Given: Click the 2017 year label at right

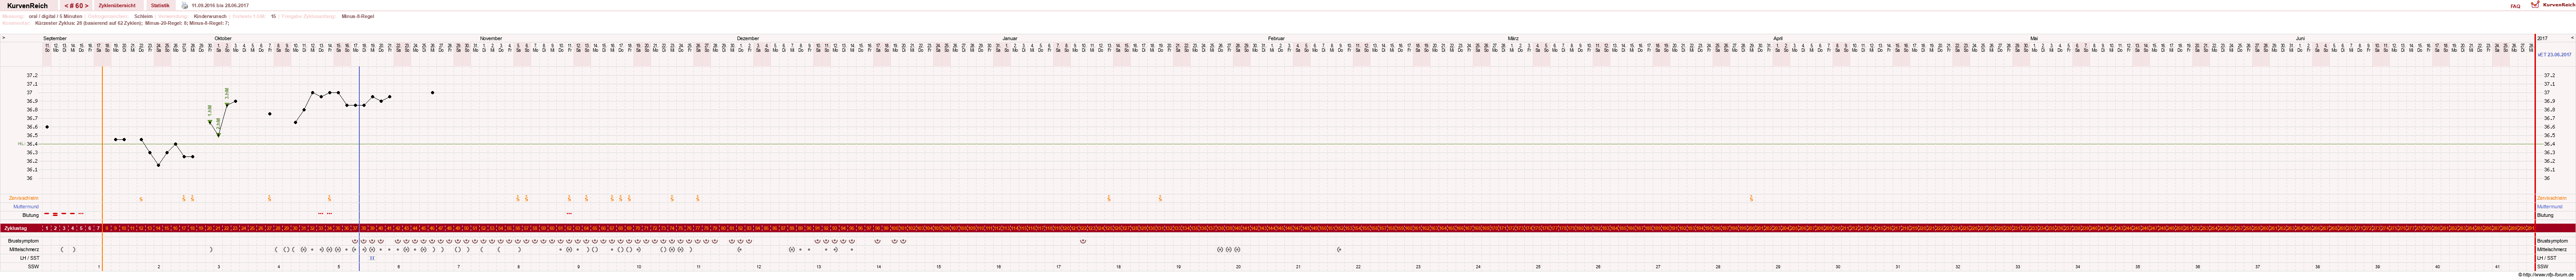Looking at the screenshot, I should pos(2543,38).
